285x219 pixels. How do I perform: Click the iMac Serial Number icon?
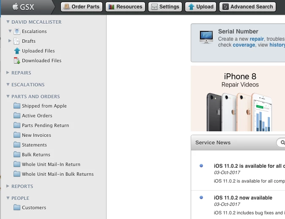[x=206, y=37]
